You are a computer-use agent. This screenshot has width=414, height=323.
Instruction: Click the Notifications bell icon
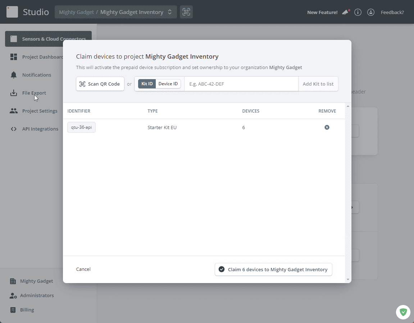tap(14, 75)
